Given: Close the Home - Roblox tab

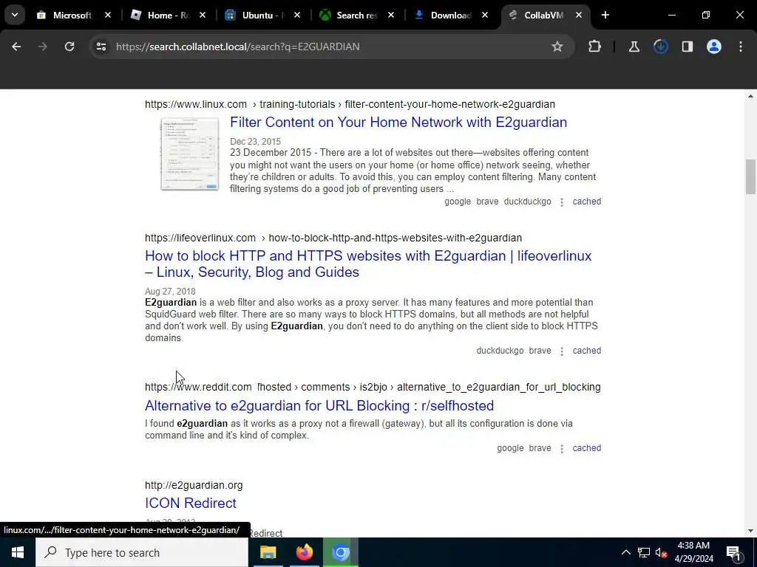Looking at the screenshot, I should click(203, 15).
